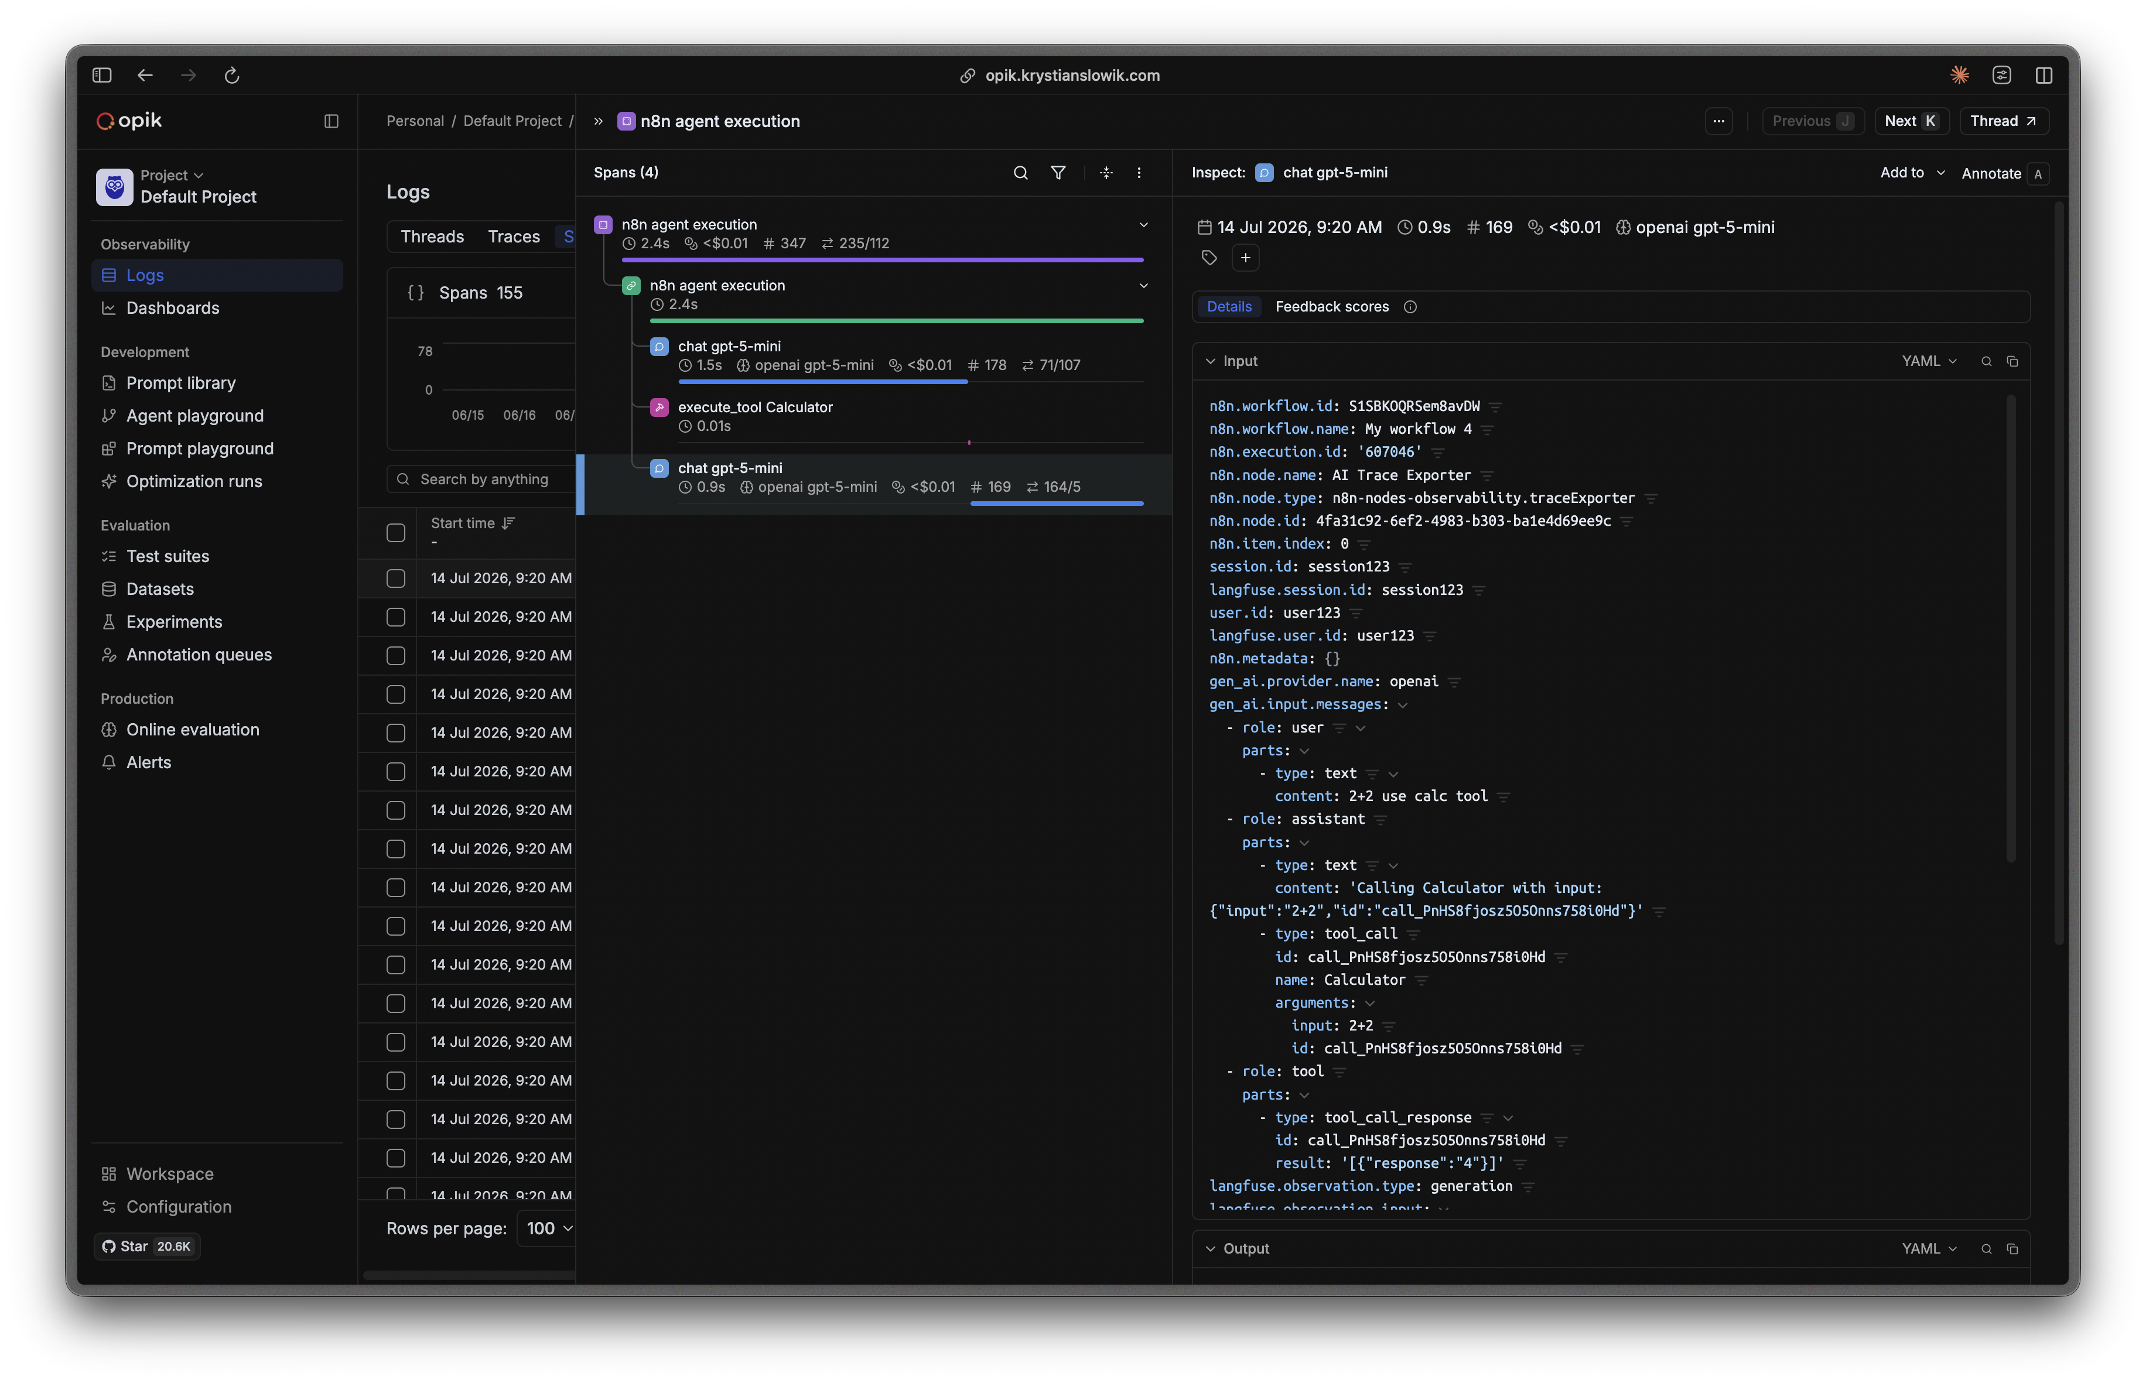This screenshot has width=2146, height=1383.
Task: Click into Search by anything field
Action: 481,480
